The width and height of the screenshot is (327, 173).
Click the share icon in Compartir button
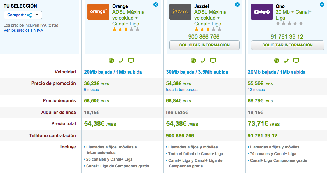tap(30, 15)
